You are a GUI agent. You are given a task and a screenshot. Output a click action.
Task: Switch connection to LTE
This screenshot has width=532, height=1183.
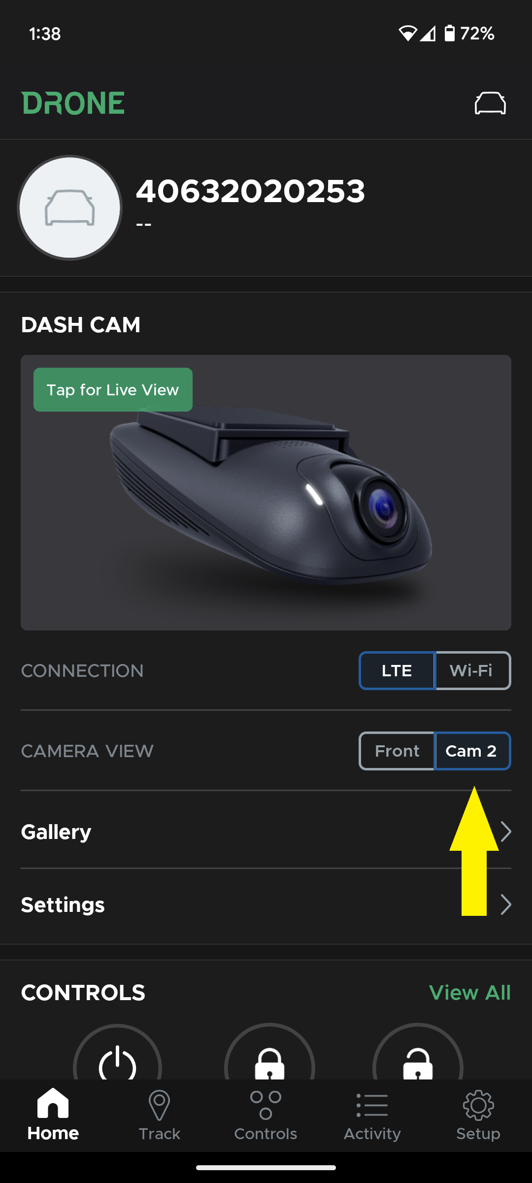(x=397, y=670)
